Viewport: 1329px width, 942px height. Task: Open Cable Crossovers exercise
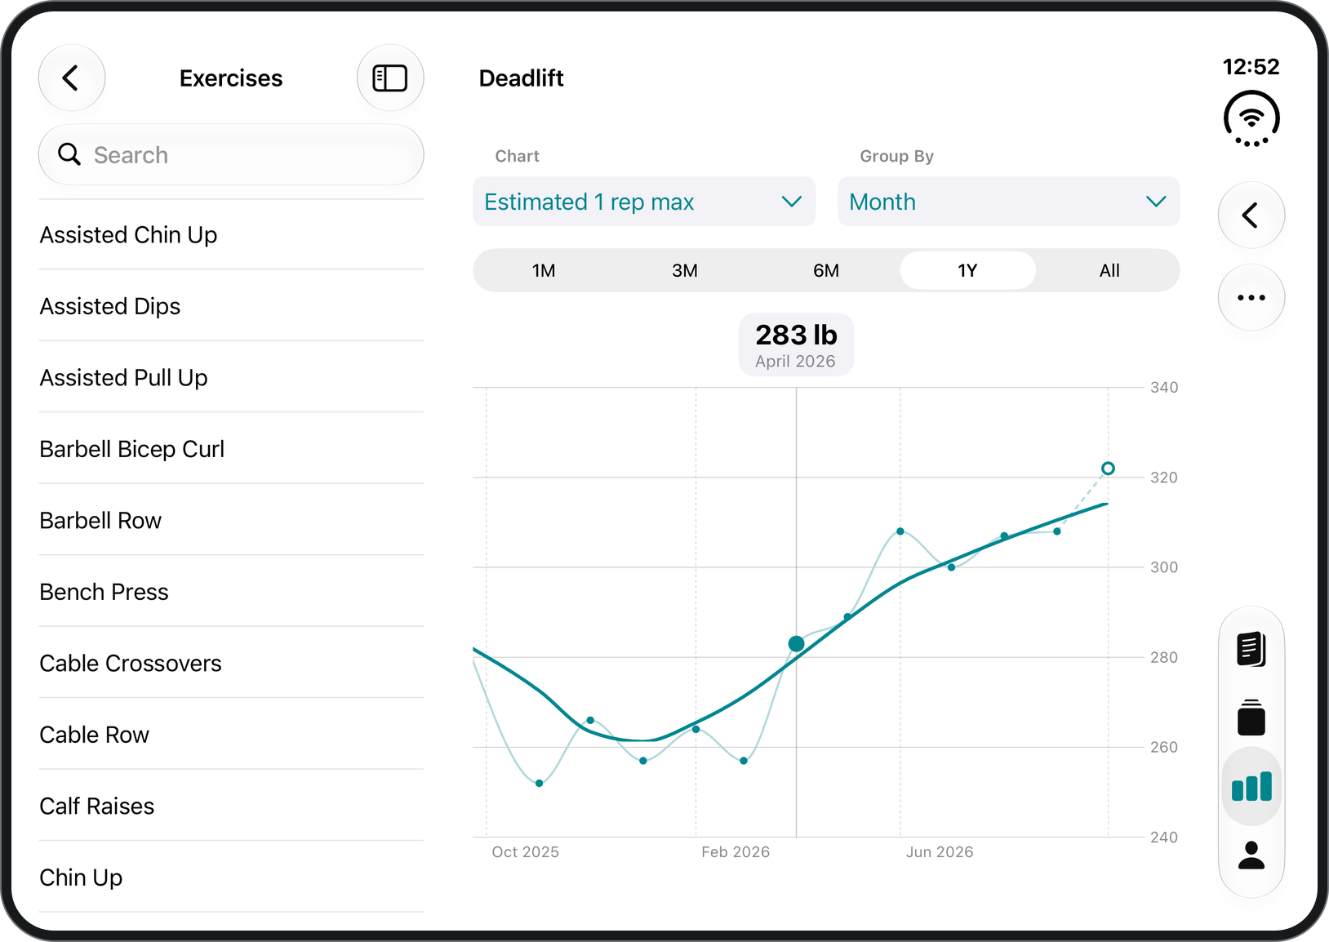(x=231, y=664)
